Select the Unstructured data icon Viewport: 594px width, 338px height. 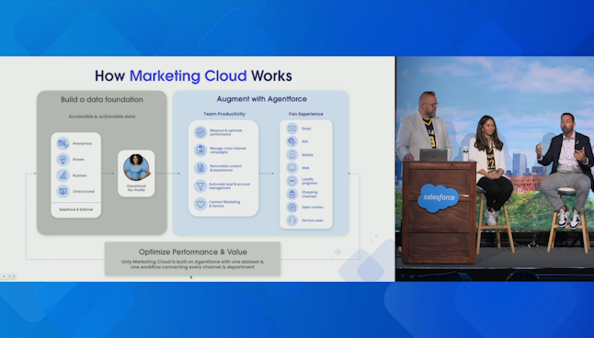pos(63,191)
